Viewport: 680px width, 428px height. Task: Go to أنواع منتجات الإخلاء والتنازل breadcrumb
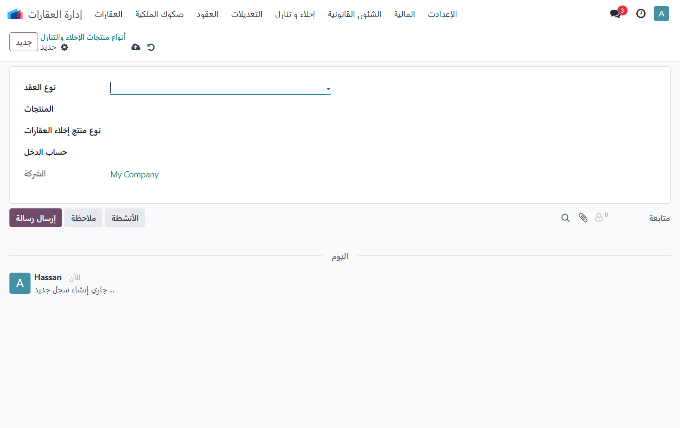click(x=83, y=37)
